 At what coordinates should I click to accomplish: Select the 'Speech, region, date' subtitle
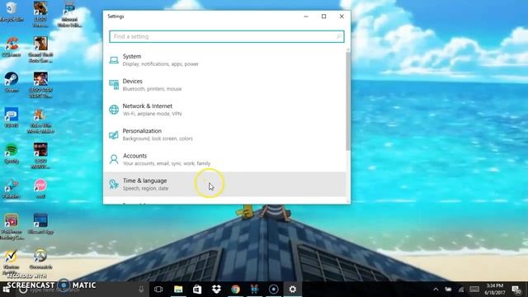tap(145, 189)
